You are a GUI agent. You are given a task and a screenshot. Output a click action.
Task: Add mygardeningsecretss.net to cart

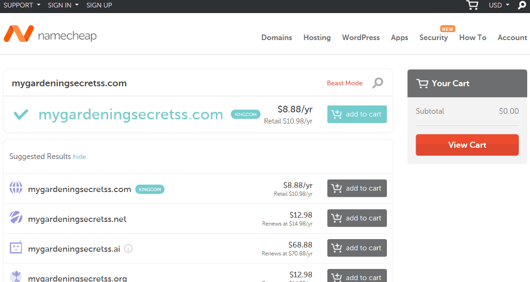[x=357, y=218]
